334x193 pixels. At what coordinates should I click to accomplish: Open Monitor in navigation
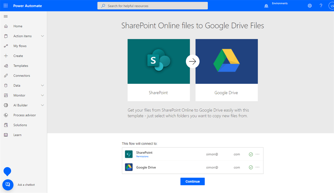click(19, 95)
